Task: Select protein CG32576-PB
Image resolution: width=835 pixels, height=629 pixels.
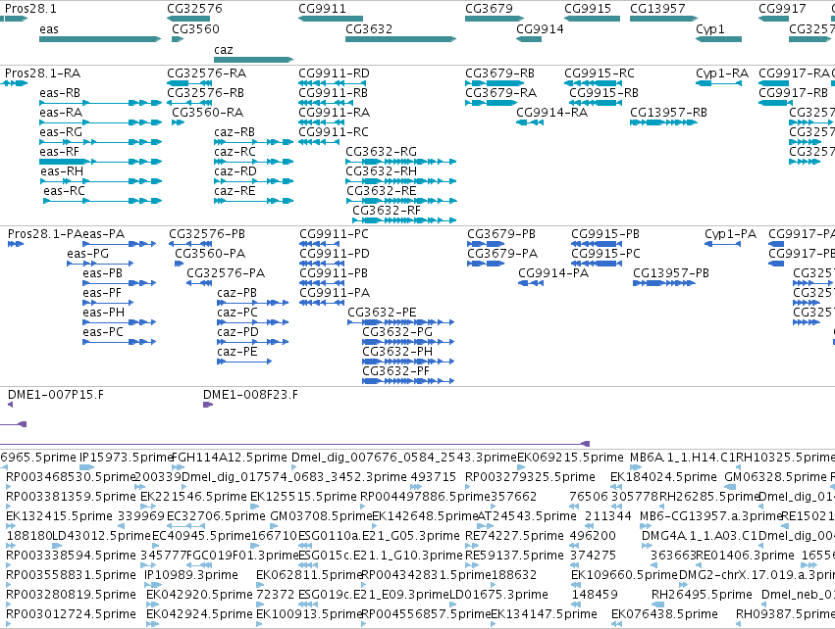Action: (x=190, y=244)
